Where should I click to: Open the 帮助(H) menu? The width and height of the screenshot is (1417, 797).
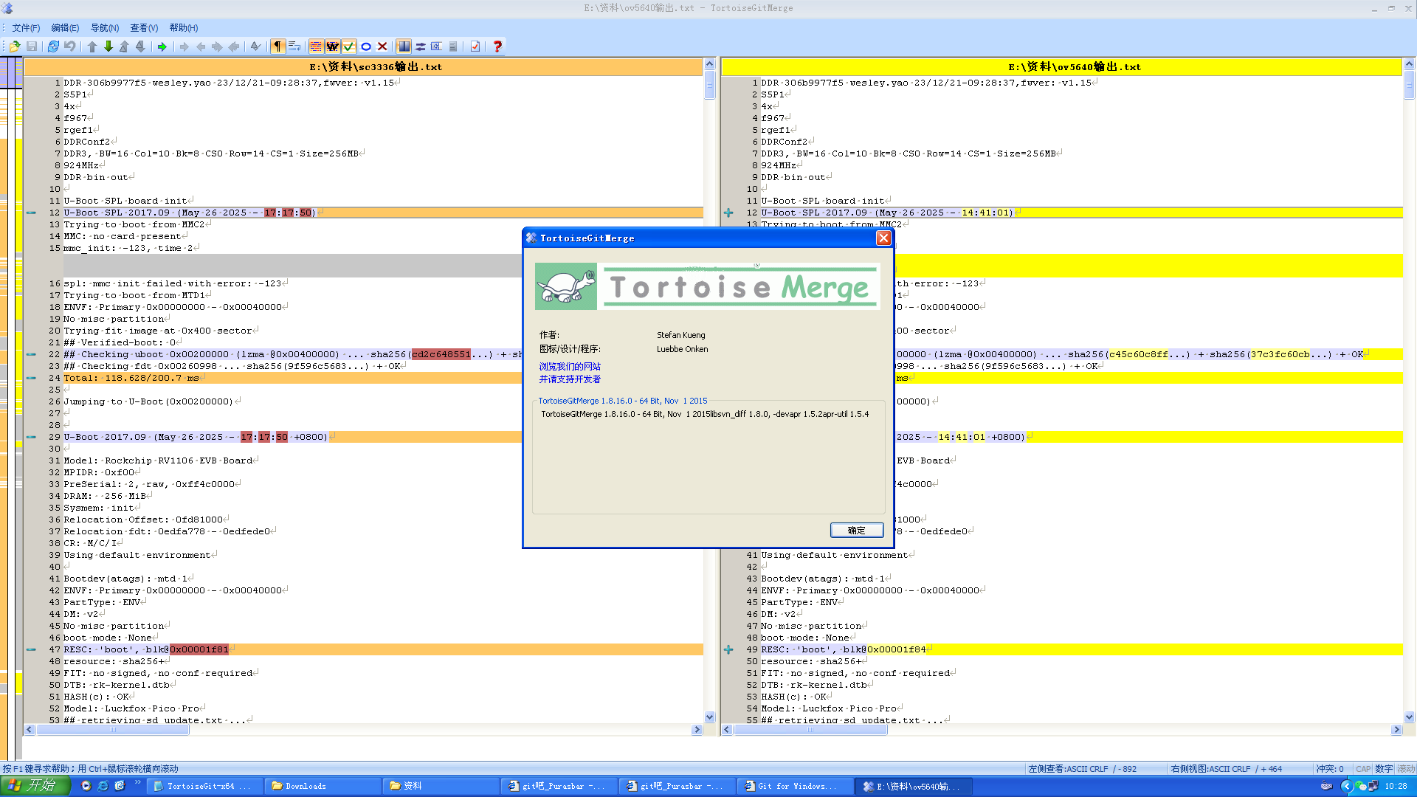point(184,28)
